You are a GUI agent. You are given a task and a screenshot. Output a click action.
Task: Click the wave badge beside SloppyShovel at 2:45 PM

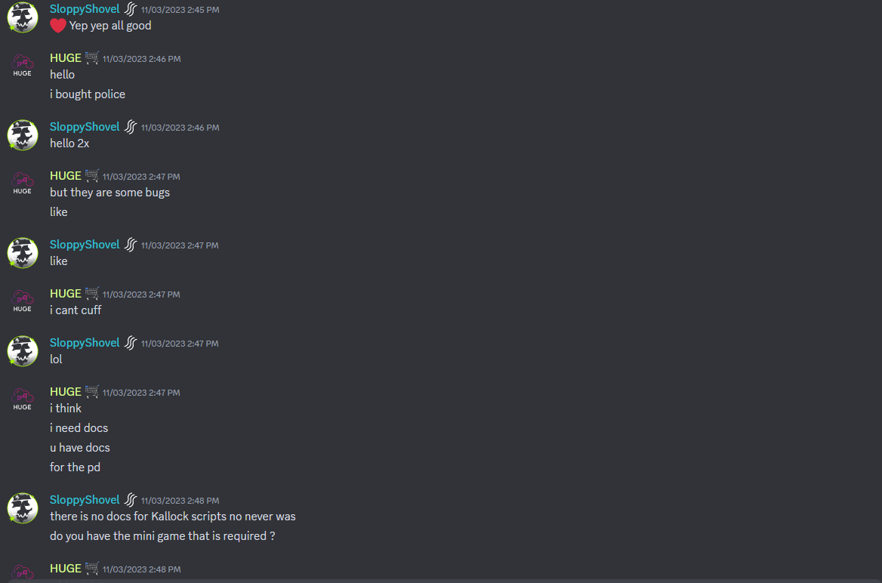[x=131, y=9]
